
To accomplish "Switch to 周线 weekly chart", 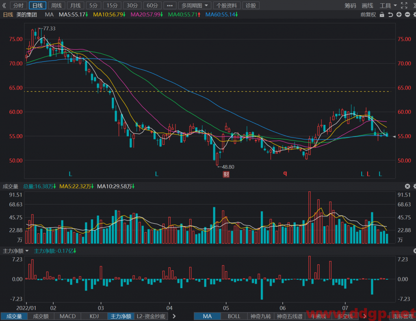I will click(x=56, y=6).
